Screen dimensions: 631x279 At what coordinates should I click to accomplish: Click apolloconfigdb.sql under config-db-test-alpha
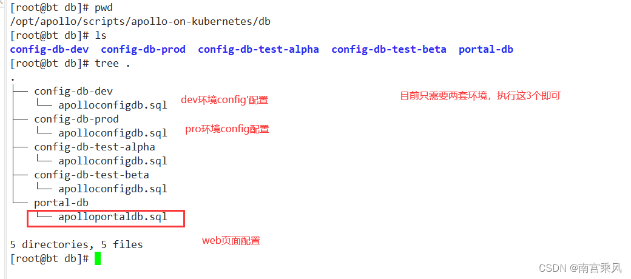click(113, 161)
